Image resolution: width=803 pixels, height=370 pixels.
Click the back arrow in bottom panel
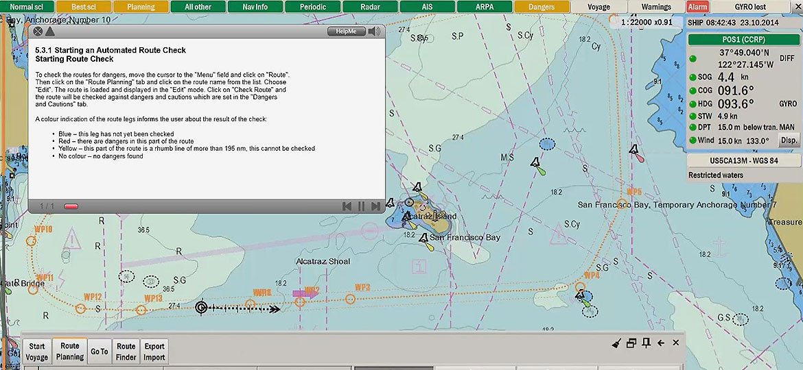tap(661, 343)
